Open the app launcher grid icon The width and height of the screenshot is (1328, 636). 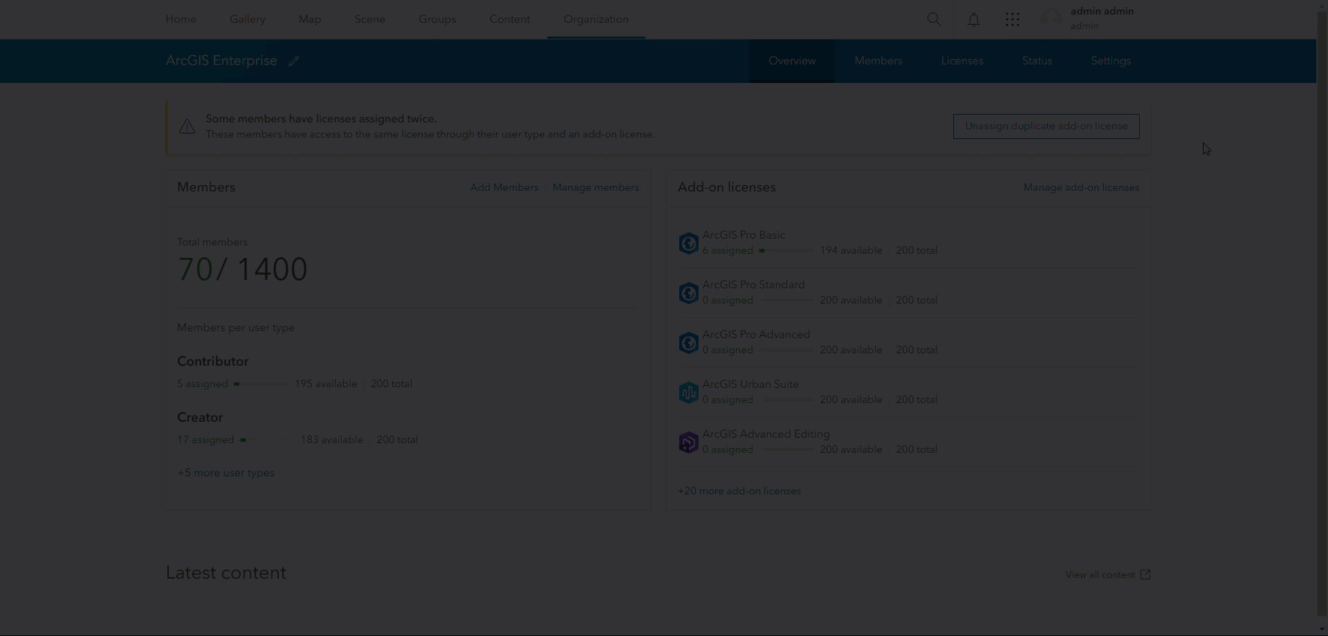tap(1012, 19)
